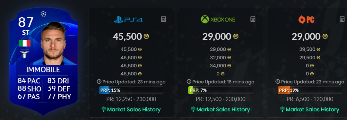Click the IMMOBILE name on the card
The width and height of the screenshot is (347, 120).
(43, 70)
